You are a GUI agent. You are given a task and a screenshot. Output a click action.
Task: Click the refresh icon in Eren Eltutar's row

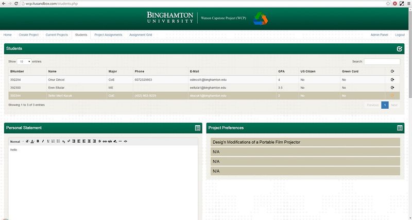coord(392,88)
